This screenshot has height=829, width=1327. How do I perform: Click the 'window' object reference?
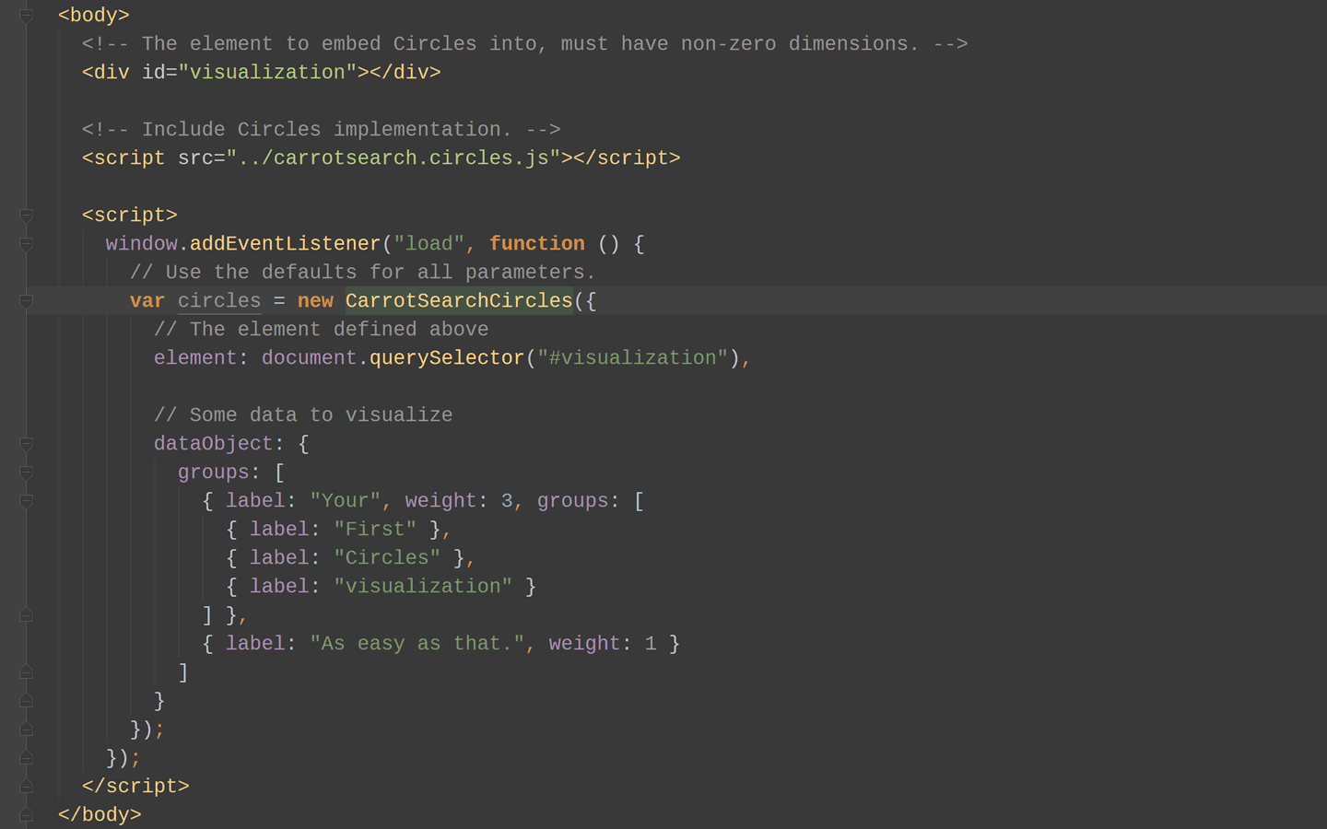[142, 244]
